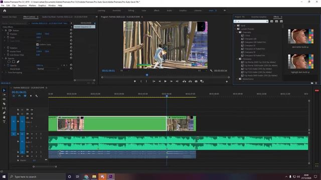Screen dimensions: 321x180
Task: Step back one frame in Program monitor
Action: point(159,81)
